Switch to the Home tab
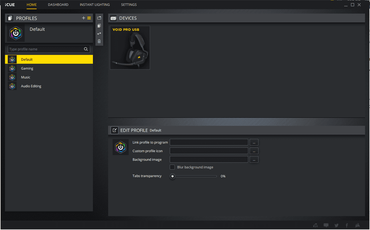 coord(31,5)
